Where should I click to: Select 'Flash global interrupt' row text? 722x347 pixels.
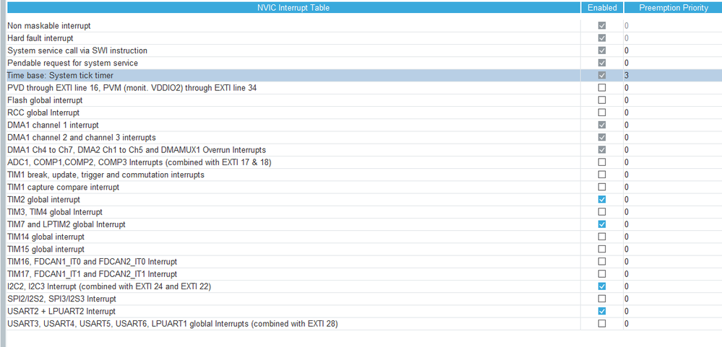point(45,100)
